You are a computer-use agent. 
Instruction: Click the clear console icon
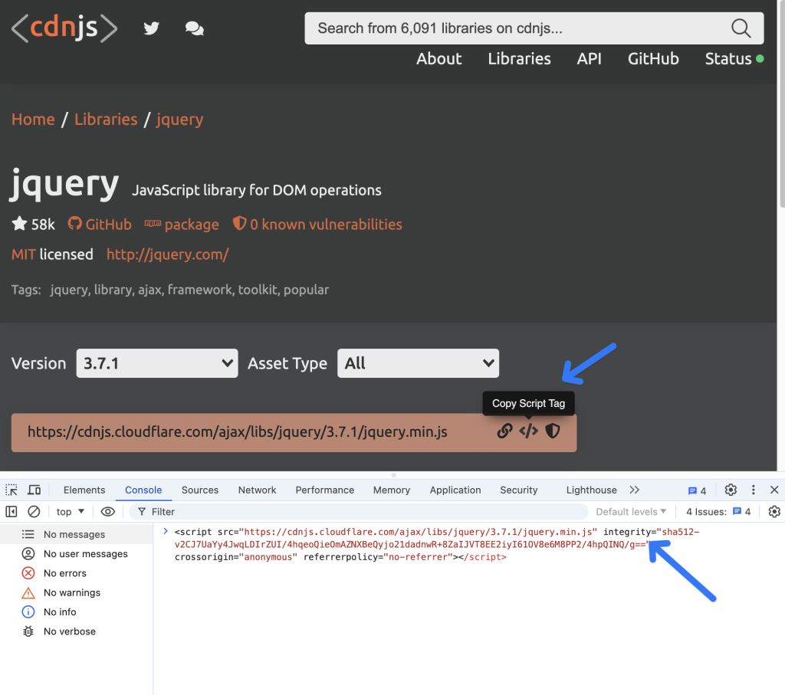click(34, 512)
